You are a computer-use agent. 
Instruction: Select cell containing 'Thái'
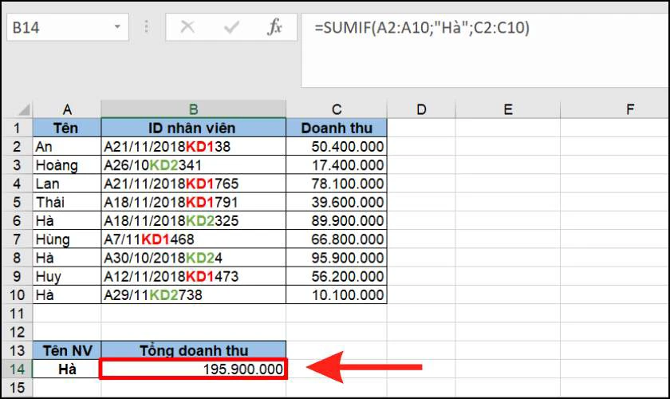pyautogui.click(x=67, y=202)
